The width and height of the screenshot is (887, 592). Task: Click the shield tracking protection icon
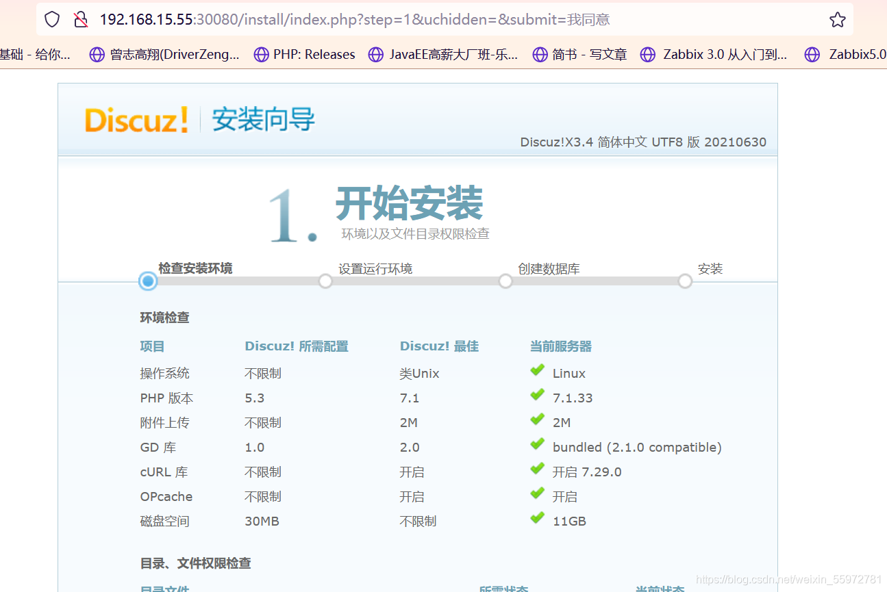coord(52,19)
